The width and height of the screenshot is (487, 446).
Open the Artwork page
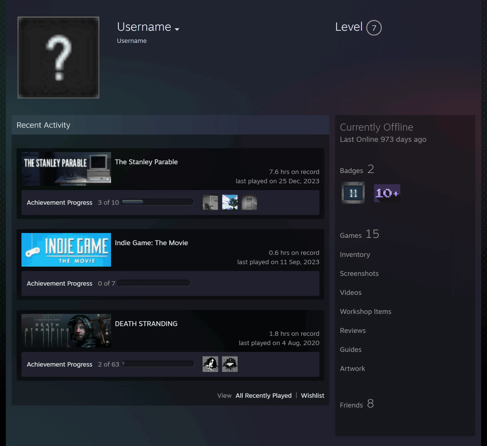click(352, 369)
